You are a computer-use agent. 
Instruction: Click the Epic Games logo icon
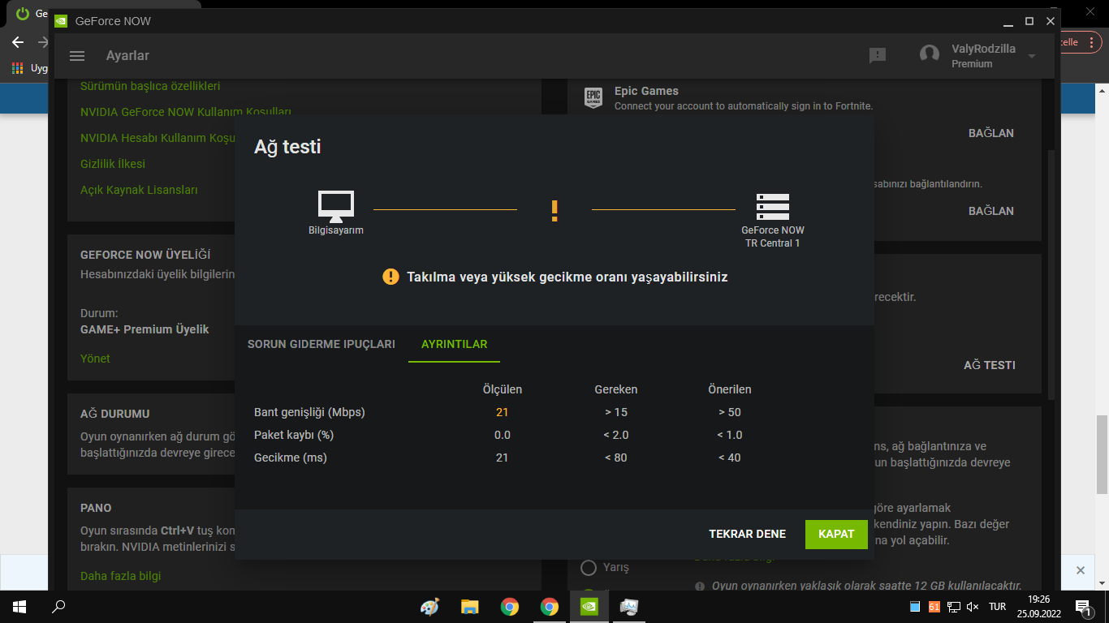pos(593,97)
